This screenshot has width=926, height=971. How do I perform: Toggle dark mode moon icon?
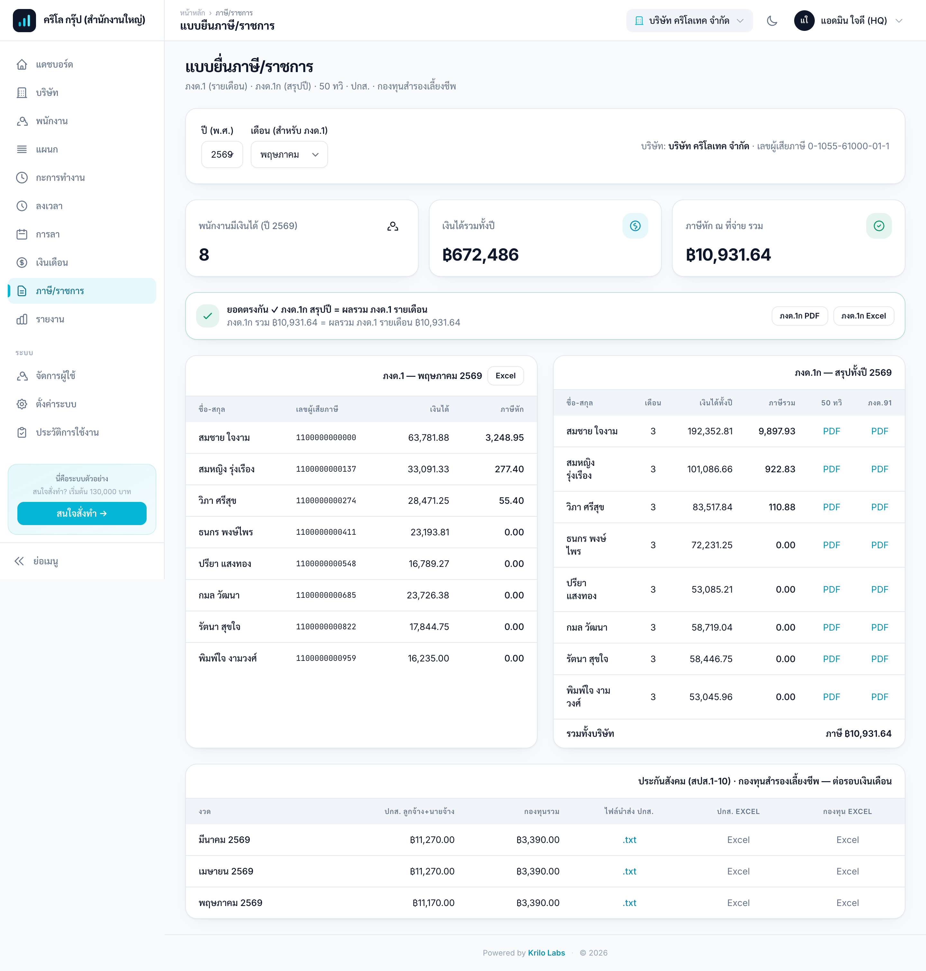[772, 21]
